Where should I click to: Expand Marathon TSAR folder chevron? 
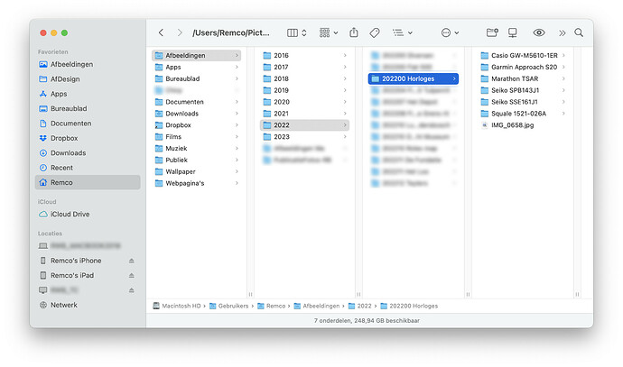coord(563,78)
